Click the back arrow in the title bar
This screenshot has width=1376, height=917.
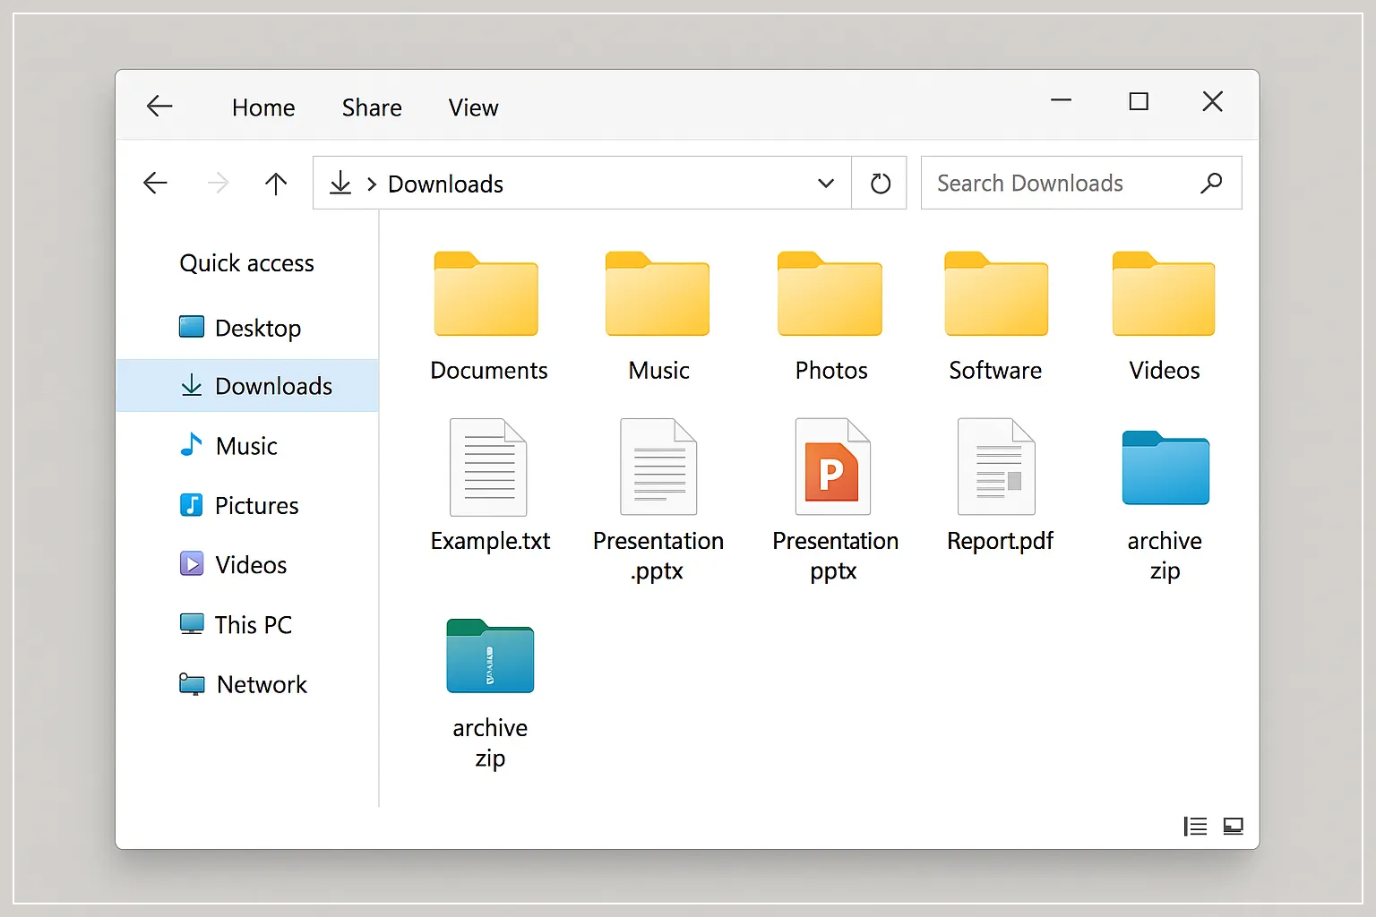(159, 106)
